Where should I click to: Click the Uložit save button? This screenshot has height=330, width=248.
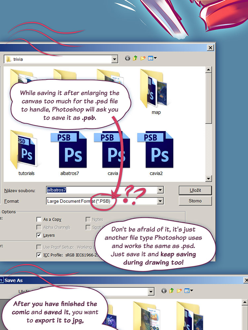point(195,190)
